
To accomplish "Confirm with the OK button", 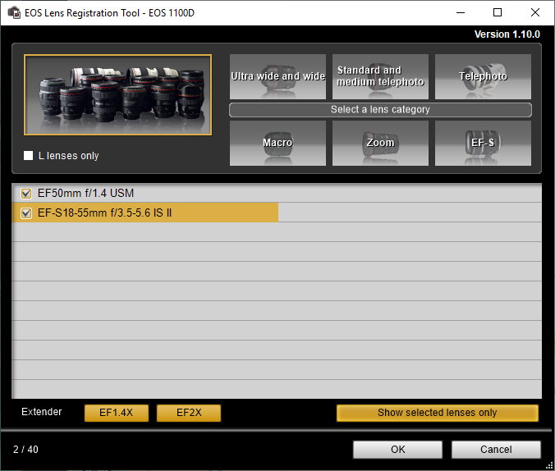I will pyautogui.click(x=398, y=450).
